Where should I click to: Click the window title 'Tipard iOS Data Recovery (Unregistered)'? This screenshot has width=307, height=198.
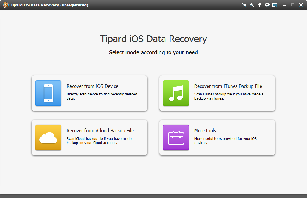pos(49,5)
